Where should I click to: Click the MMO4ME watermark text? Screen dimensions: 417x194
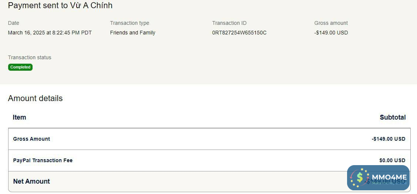(389, 177)
